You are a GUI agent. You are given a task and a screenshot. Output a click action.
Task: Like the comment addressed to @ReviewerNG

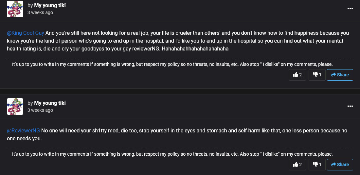pos(297,165)
